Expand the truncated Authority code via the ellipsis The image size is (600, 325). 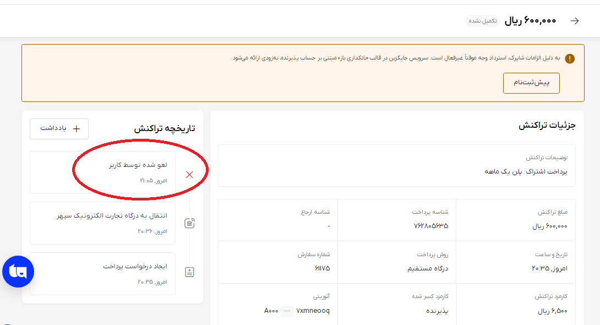(x=287, y=311)
